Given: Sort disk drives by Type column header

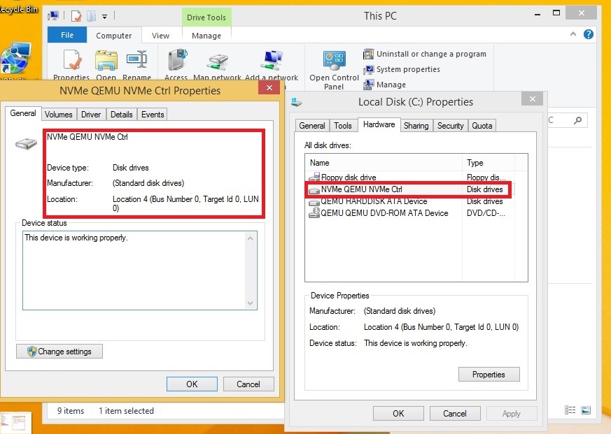Looking at the screenshot, I should pos(489,163).
